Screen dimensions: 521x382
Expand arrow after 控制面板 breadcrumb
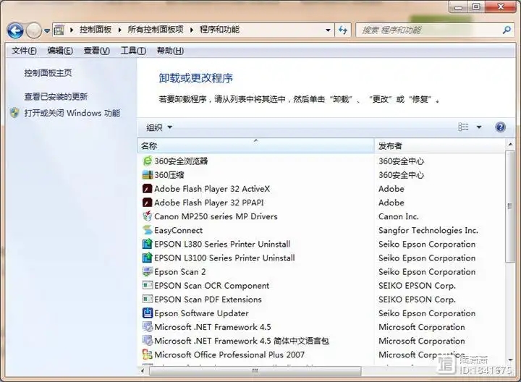tap(119, 30)
